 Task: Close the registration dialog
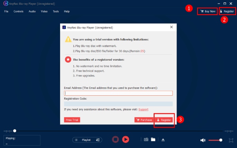171,27
